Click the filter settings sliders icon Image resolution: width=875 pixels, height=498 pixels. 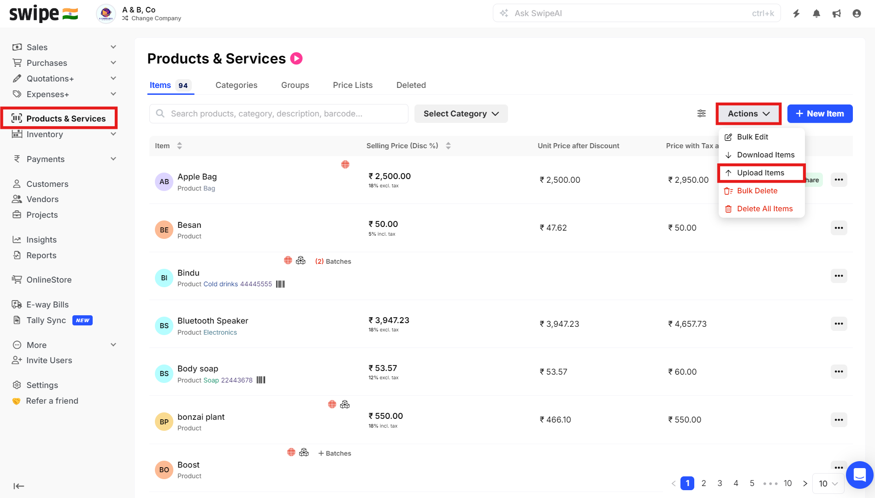click(701, 114)
